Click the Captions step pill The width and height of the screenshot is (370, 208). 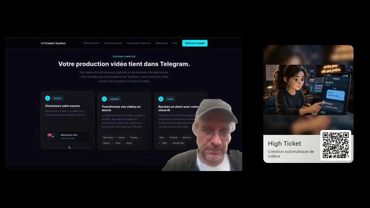click(106, 143)
